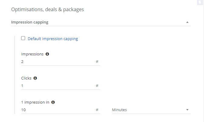Select the interval field containing 10
This screenshot has width=204, height=122.
click(60, 110)
